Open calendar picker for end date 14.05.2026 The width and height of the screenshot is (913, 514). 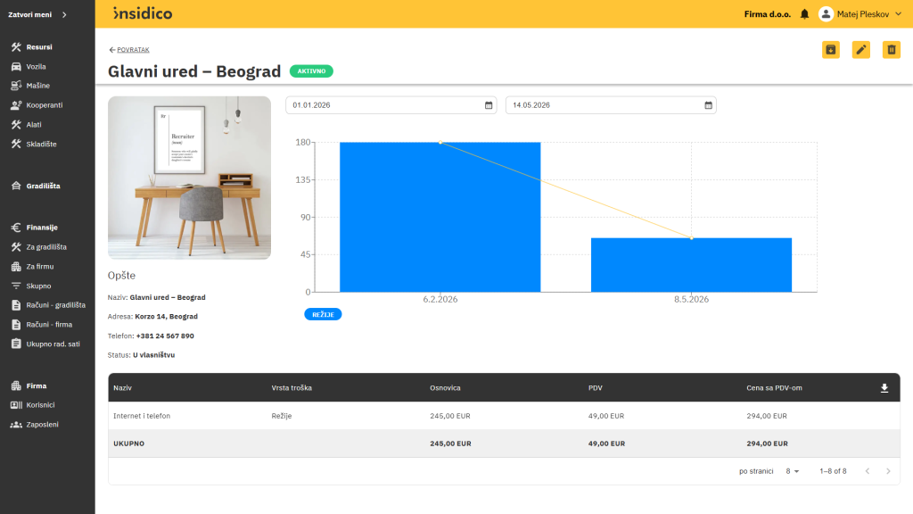click(x=708, y=105)
